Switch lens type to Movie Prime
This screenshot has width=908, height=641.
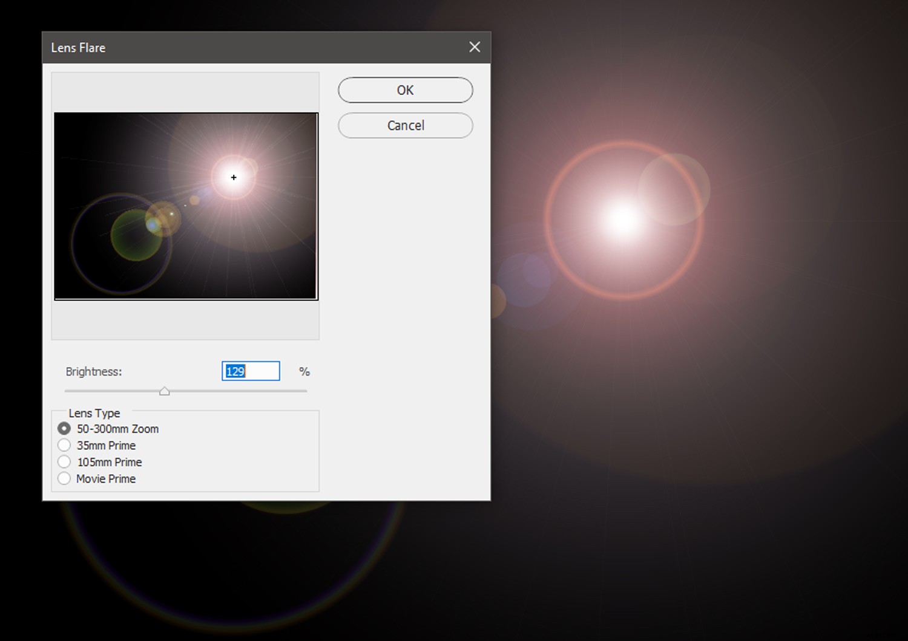[64, 479]
